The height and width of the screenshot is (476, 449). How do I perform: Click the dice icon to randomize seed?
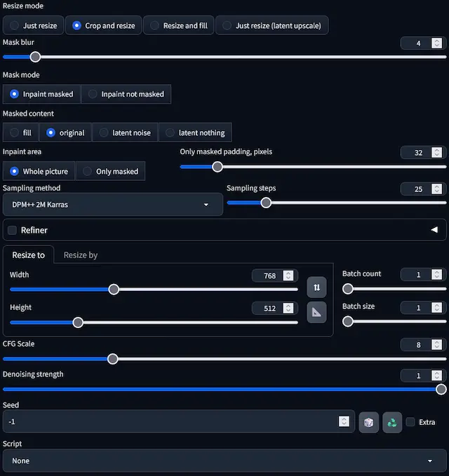(368, 422)
